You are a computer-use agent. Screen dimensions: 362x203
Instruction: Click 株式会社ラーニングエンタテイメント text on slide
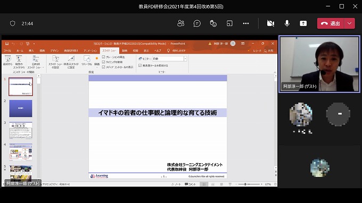[x=195, y=165]
